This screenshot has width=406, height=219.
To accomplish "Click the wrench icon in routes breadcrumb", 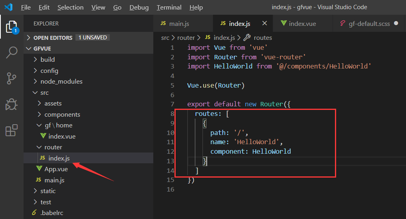I will coord(247,37).
